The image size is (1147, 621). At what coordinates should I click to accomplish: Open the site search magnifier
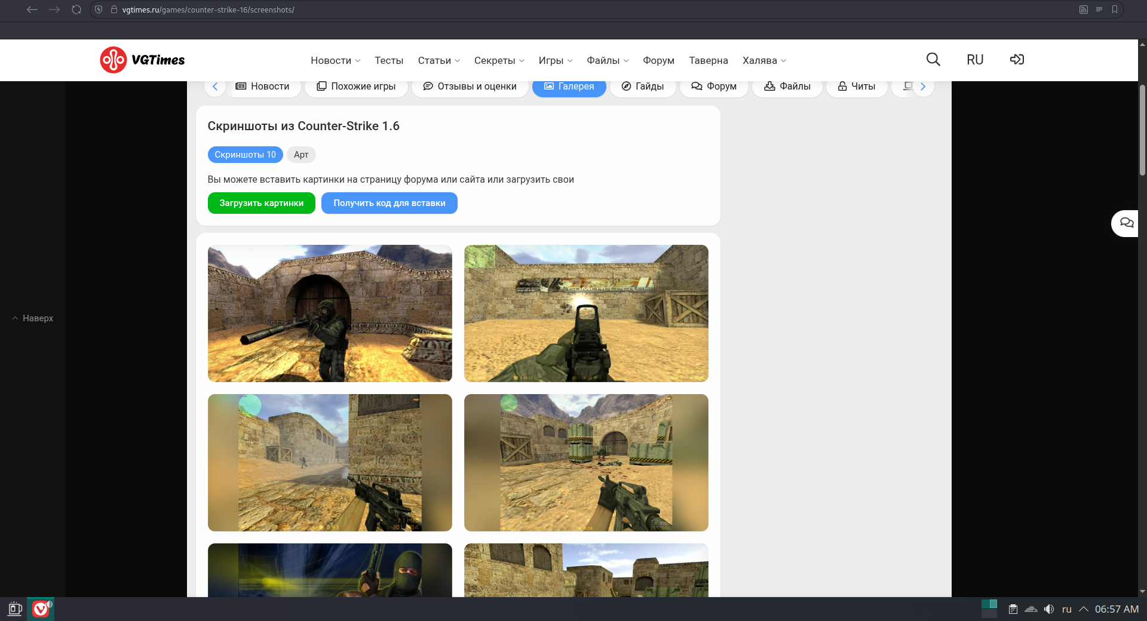point(933,60)
